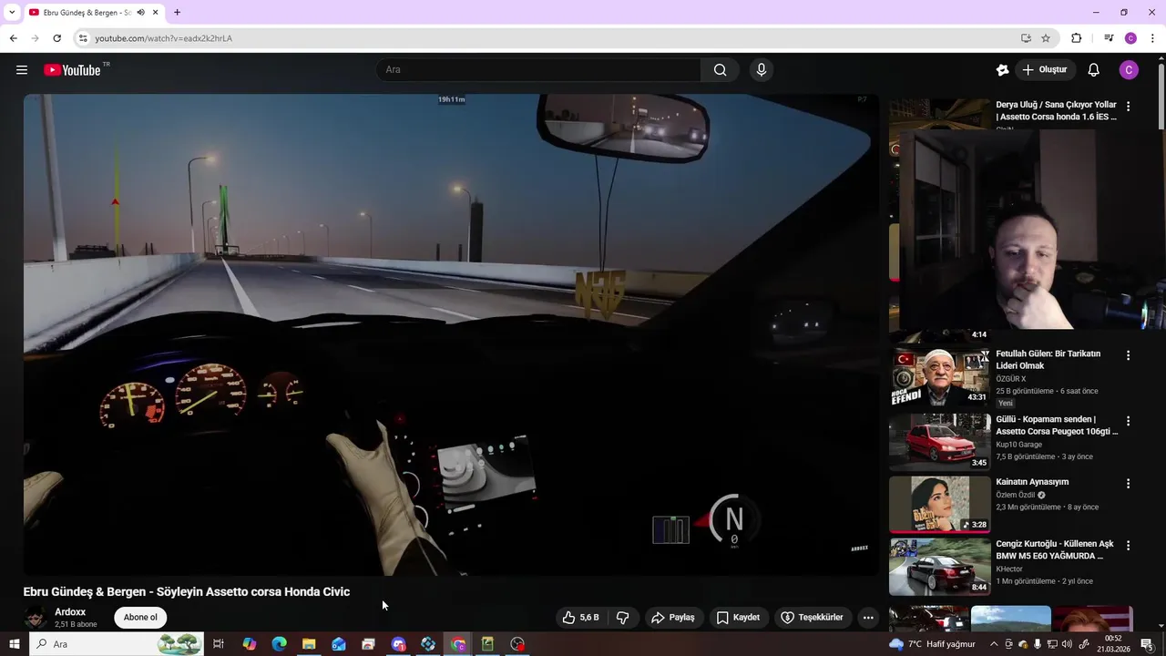Open the Windows notification center
1166x656 pixels.
tap(1147, 644)
